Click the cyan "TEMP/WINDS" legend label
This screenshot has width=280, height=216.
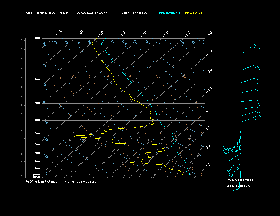click(x=169, y=13)
